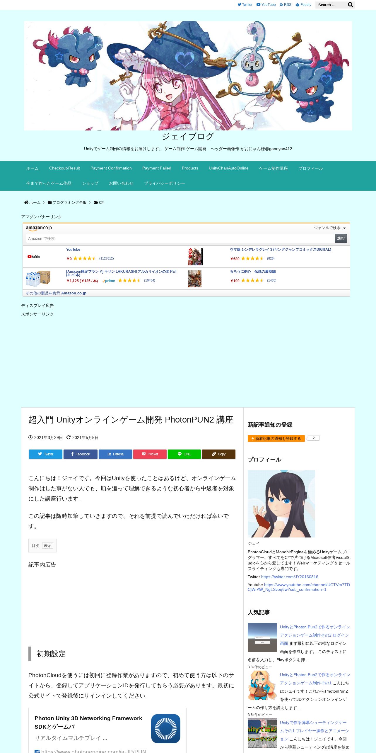Open オンラインアクションゲーム制作その1 article link
The width and height of the screenshot is (376, 753).
tap(315, 679)
